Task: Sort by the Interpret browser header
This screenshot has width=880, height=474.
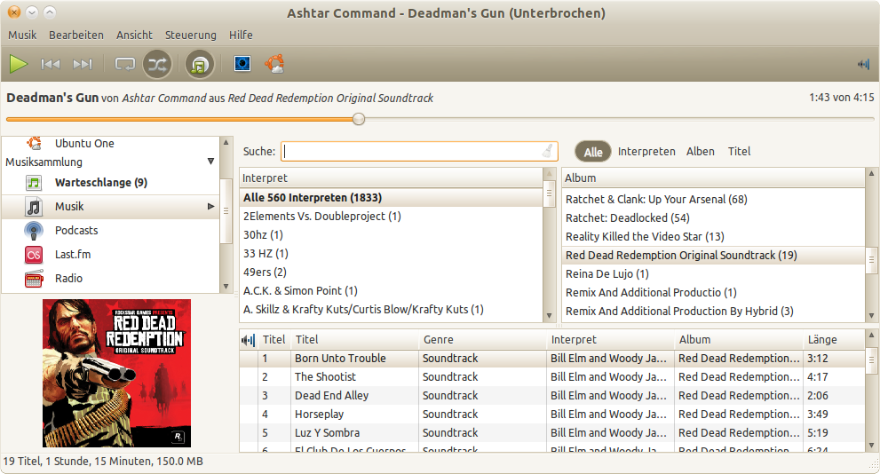Action: [391, 178]
